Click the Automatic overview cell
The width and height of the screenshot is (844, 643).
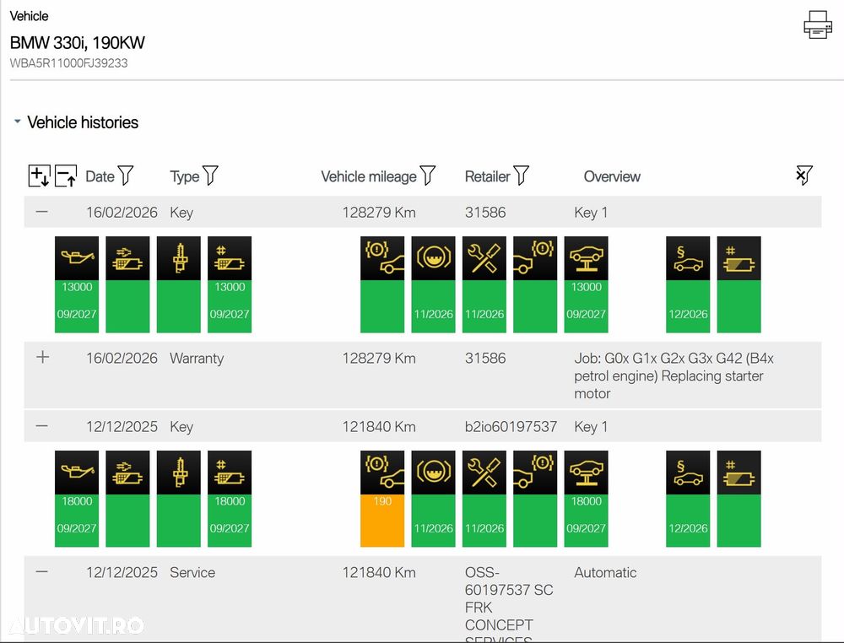(x=605, y=572)
